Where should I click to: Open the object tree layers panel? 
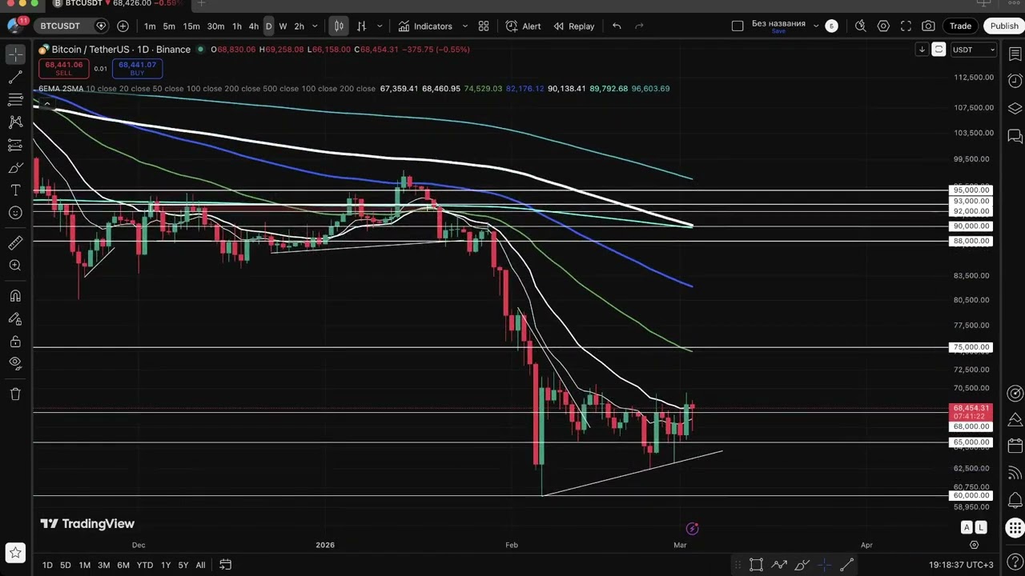pos(1015,108)
